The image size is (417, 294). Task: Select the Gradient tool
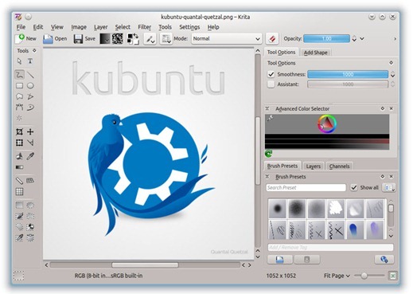point(19,167)
